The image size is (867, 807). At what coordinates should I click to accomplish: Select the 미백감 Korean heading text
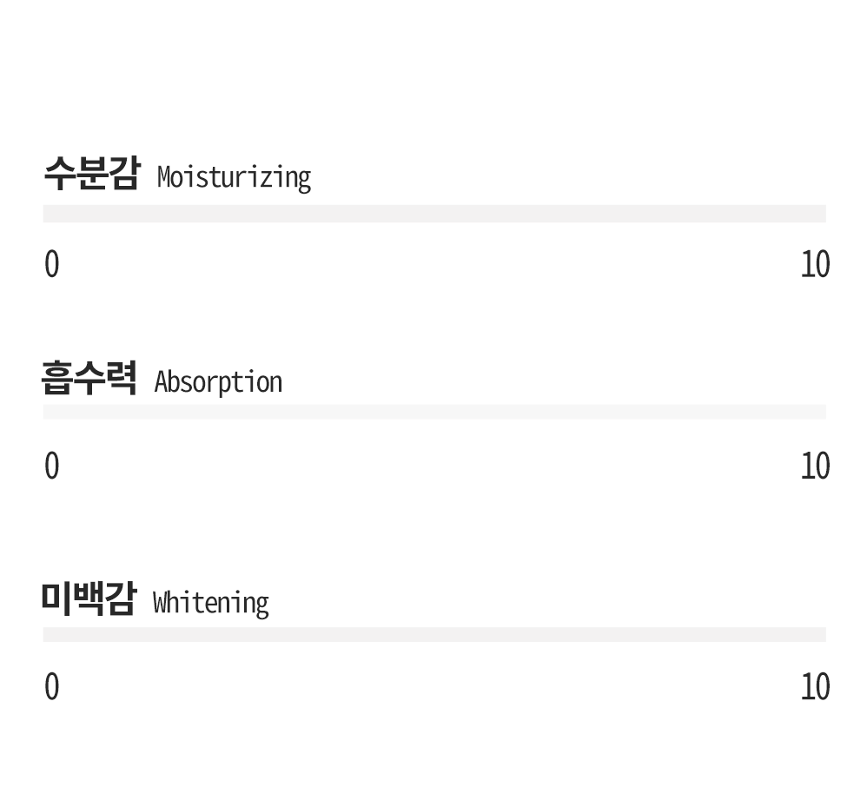point(89,599)
